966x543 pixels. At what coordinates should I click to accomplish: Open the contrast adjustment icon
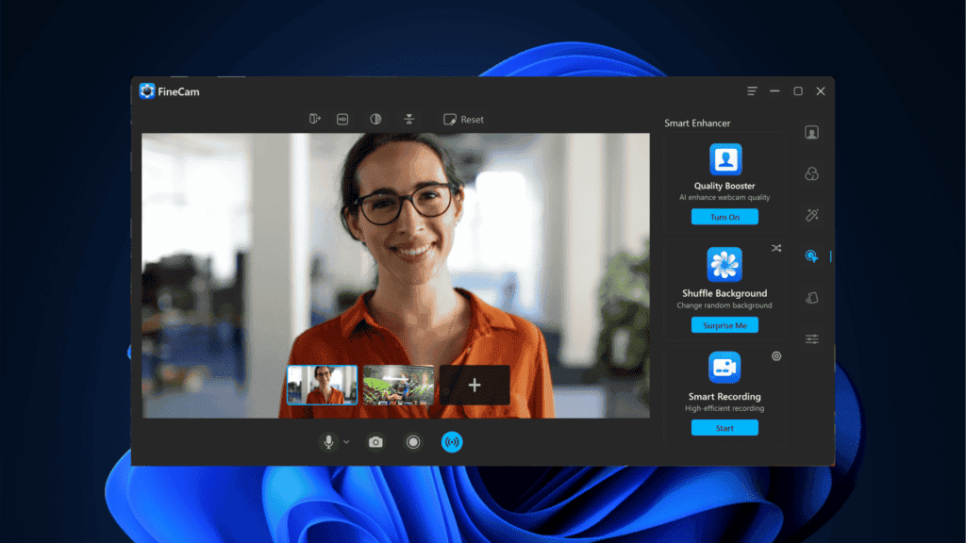tap(375, 120)
